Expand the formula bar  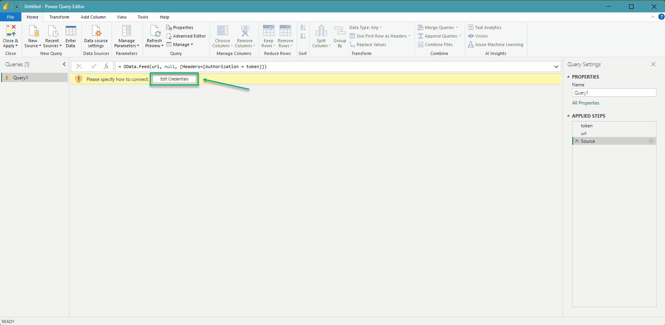556,67
